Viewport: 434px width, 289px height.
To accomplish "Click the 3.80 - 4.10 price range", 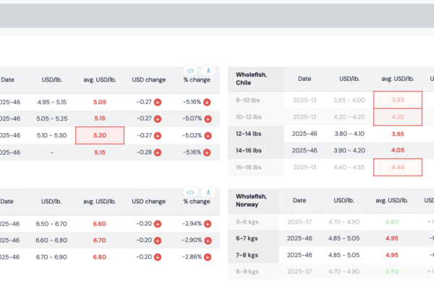I will (x=349, y=134).
